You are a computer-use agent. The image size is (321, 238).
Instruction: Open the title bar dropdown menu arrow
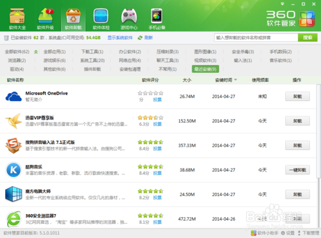pyautogui.click(x=282, y=4)
